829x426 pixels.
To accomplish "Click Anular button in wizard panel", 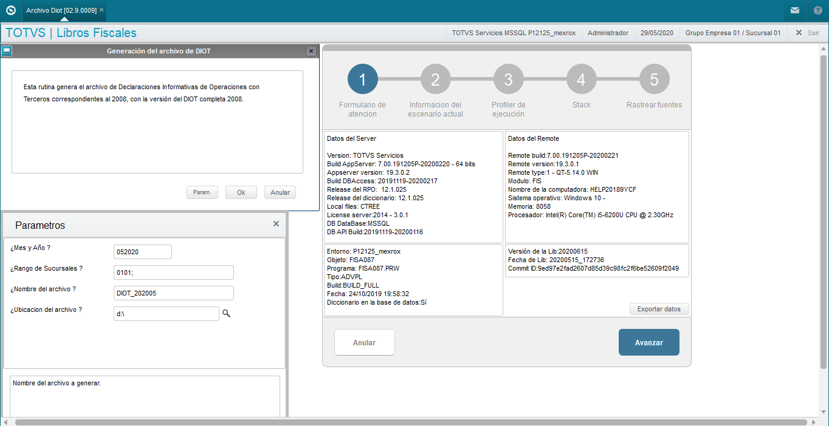I will (x=365, y=342).
